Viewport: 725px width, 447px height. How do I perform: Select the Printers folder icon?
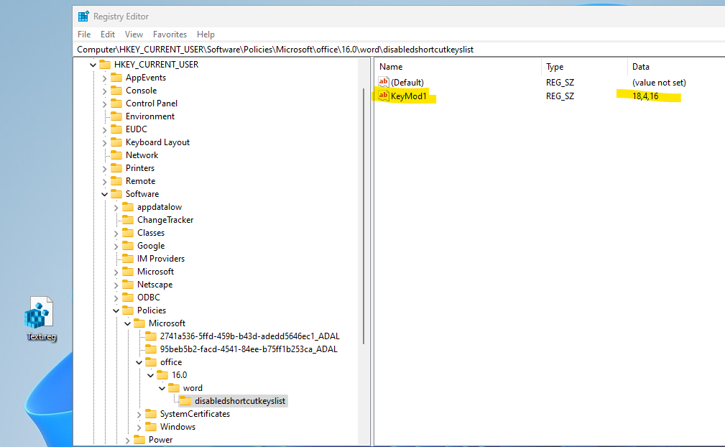(x=116, y=167)
